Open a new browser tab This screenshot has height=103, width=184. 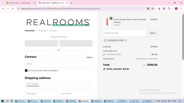tap(71, 3)
